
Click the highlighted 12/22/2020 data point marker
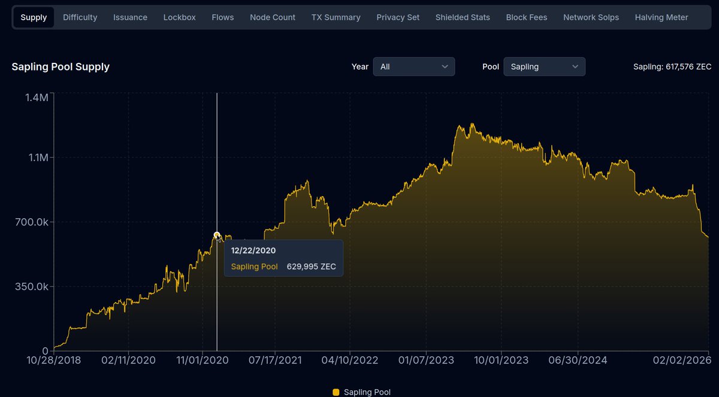click(x=217, y=236)
